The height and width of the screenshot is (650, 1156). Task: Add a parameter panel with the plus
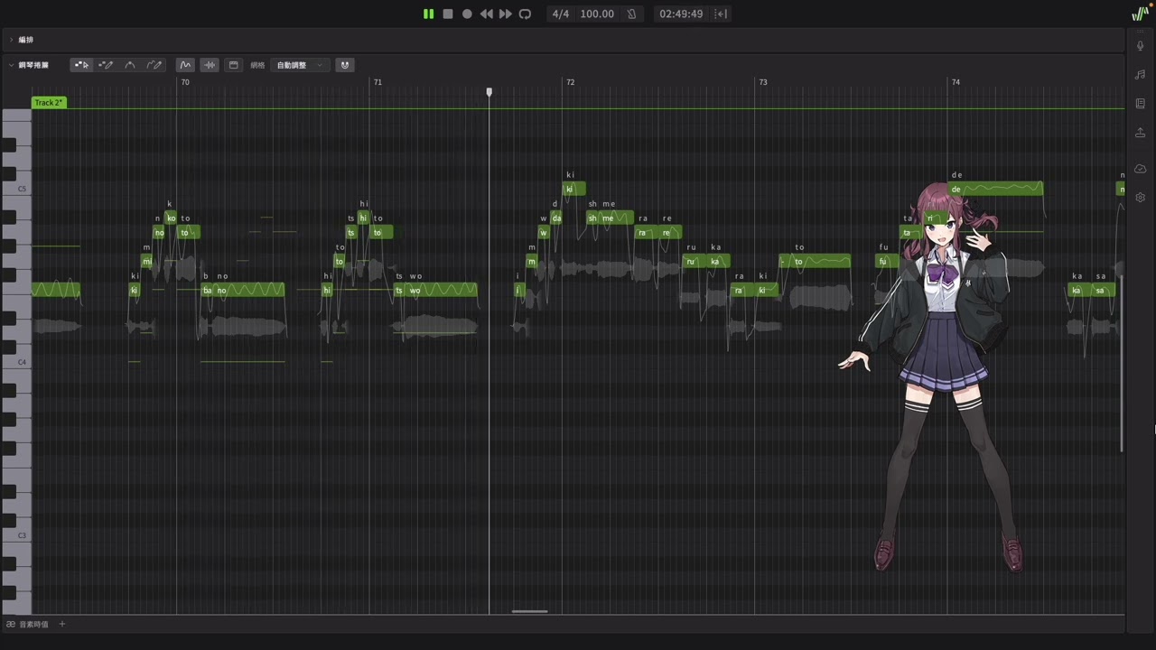[x=62, y=624]
